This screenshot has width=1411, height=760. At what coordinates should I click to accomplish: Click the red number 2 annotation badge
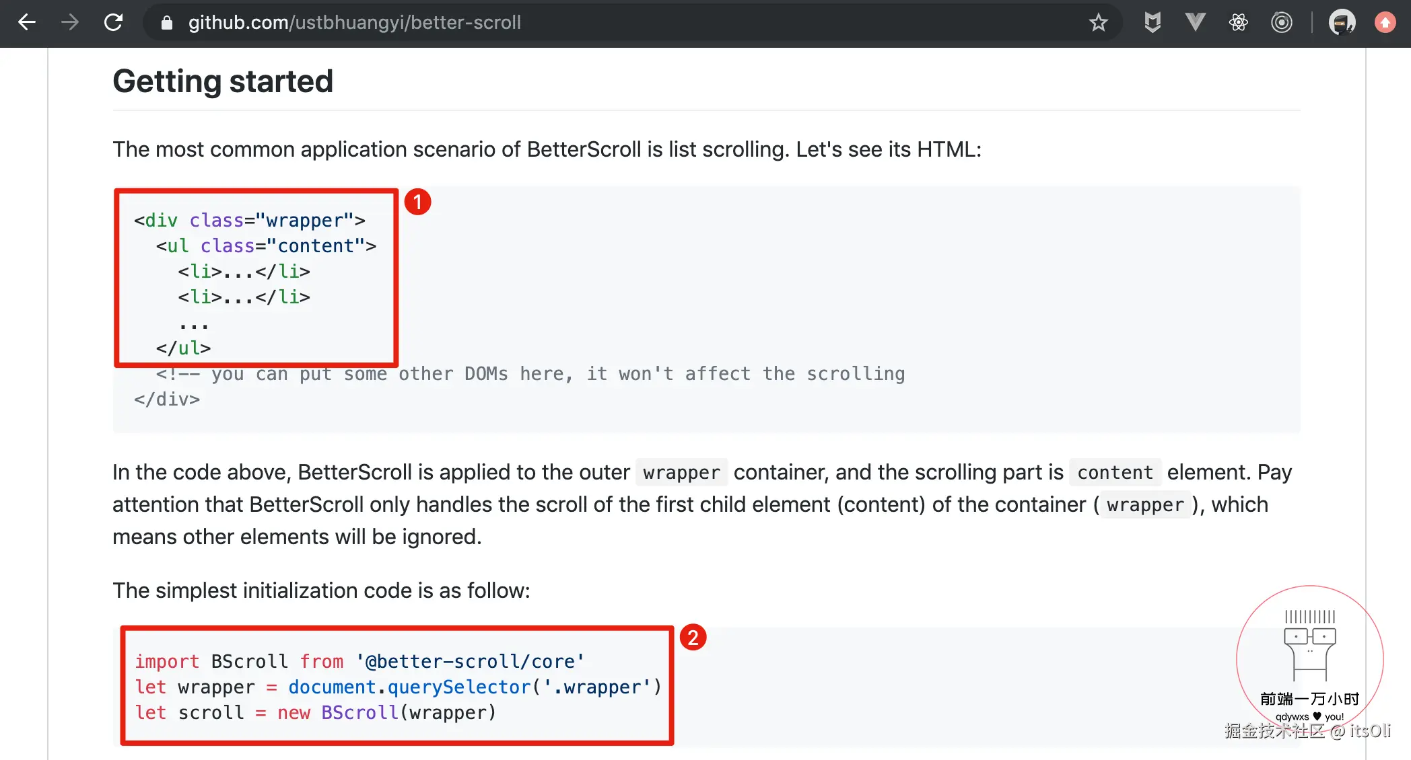(693, 638)
